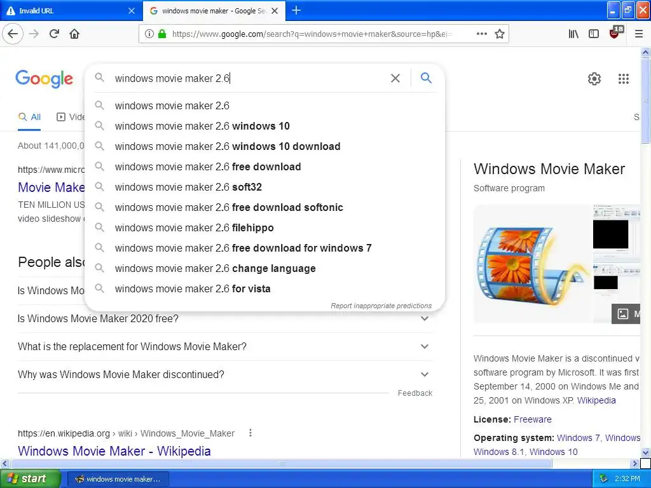Click the Windows 8.1 link

point(498,452)
